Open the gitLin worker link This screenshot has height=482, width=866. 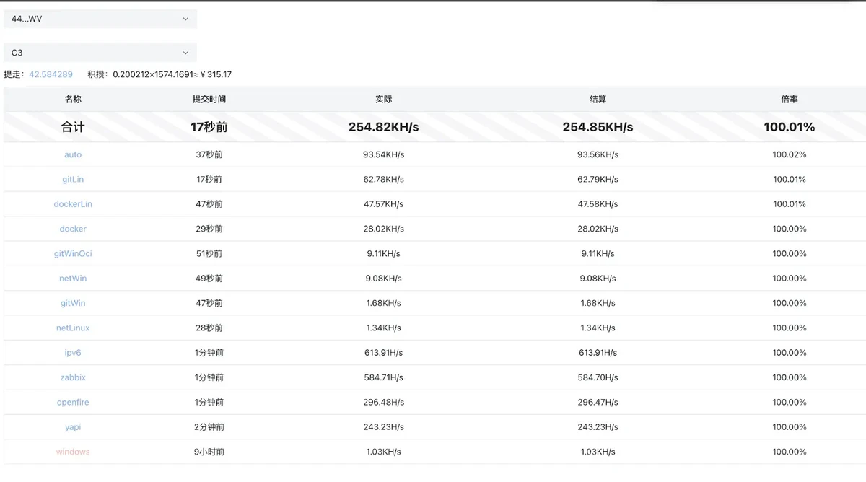pyautogui.click(x=73, y=179)
